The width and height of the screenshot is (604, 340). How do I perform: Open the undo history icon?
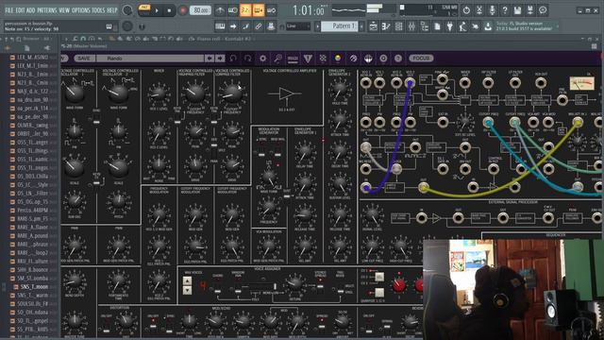tap(466, 10)
